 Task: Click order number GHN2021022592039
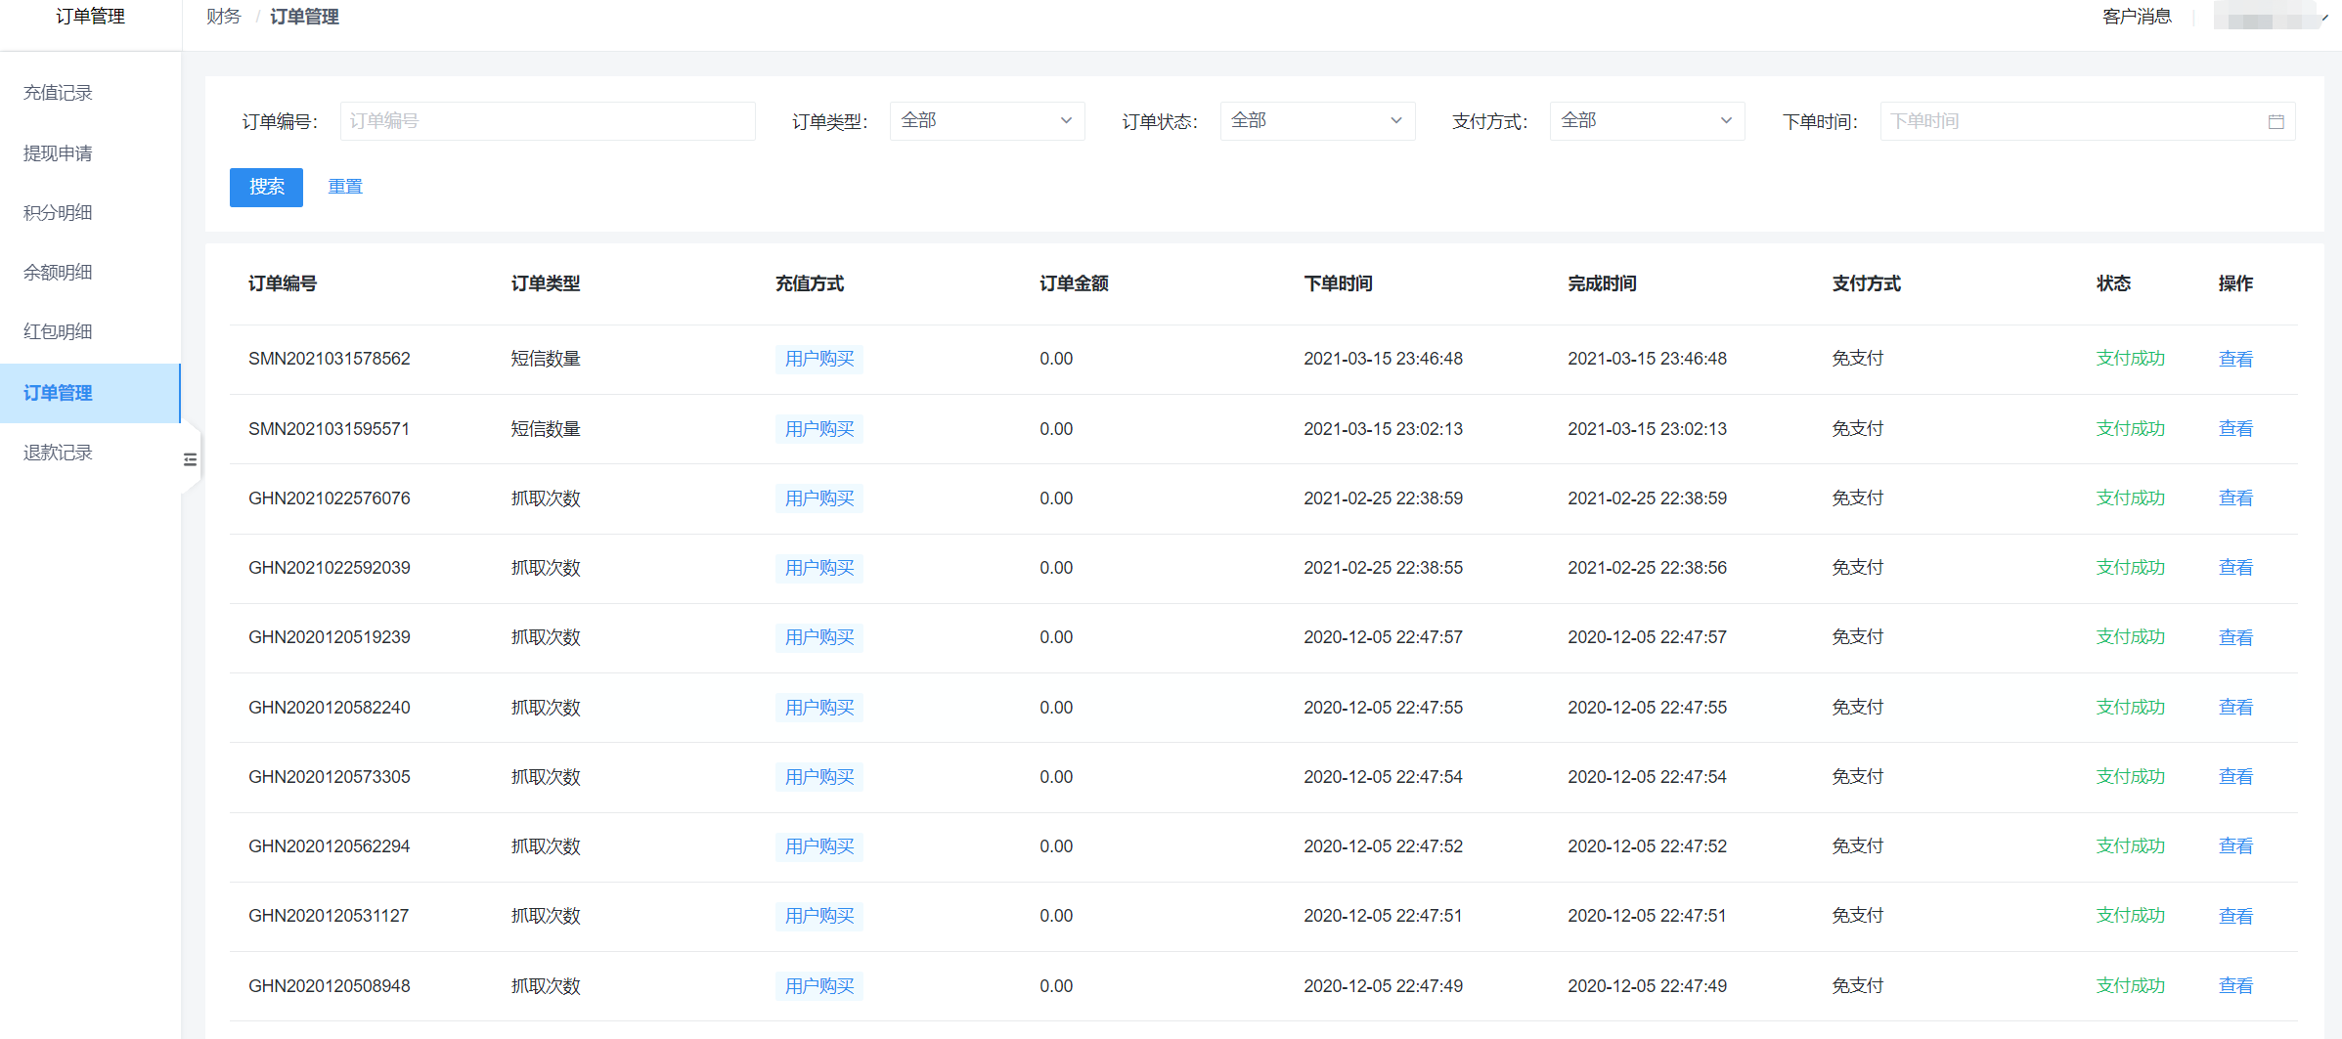tap(330, 568)
